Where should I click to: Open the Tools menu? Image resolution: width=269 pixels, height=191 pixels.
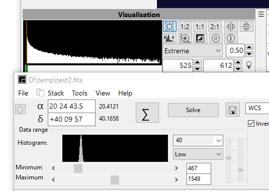coord(79,93)
